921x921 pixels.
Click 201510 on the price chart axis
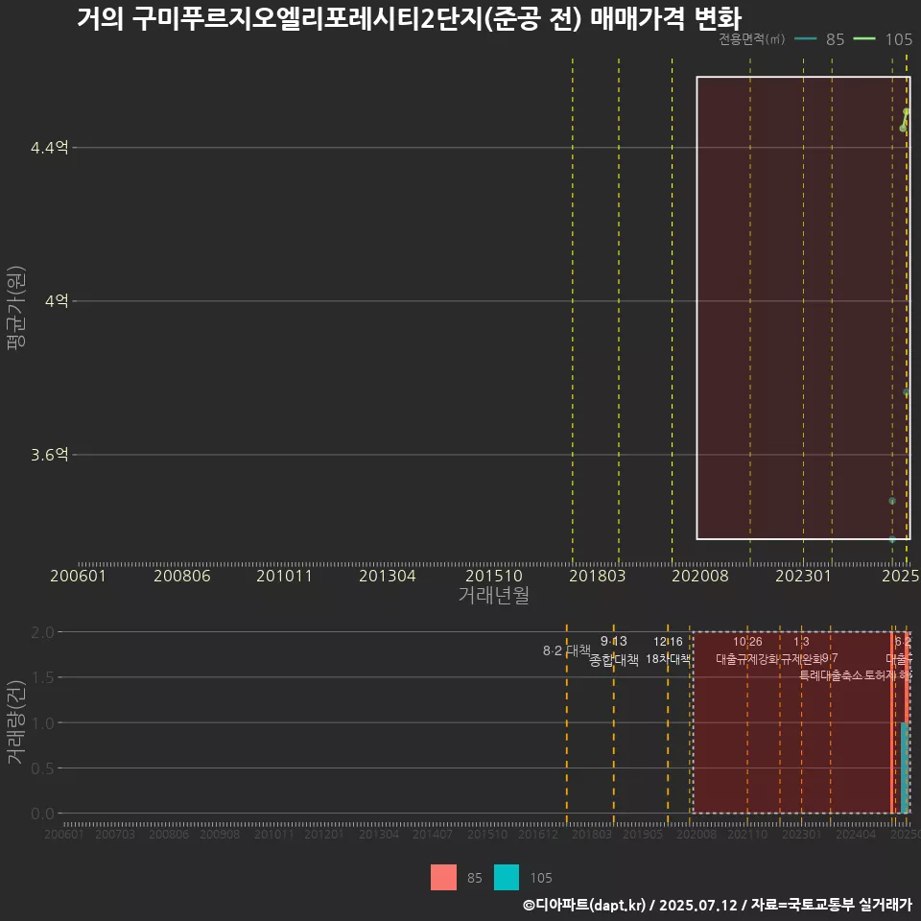click(494, 576)
